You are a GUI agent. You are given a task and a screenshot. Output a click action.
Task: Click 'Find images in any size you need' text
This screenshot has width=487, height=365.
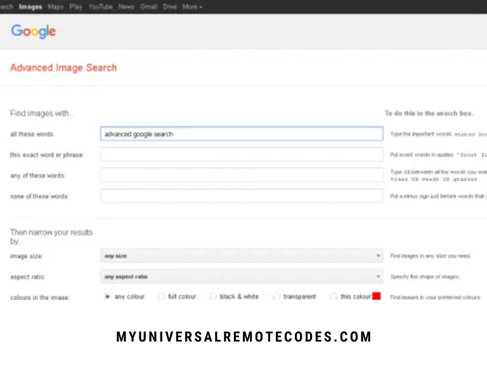pos(431,256)
